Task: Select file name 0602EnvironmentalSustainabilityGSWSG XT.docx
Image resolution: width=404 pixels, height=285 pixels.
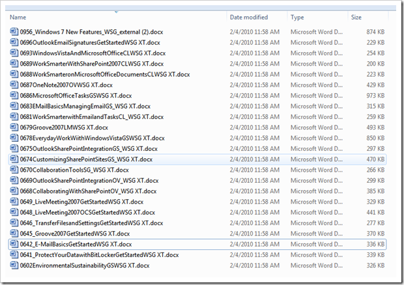Action: (85, 265)
